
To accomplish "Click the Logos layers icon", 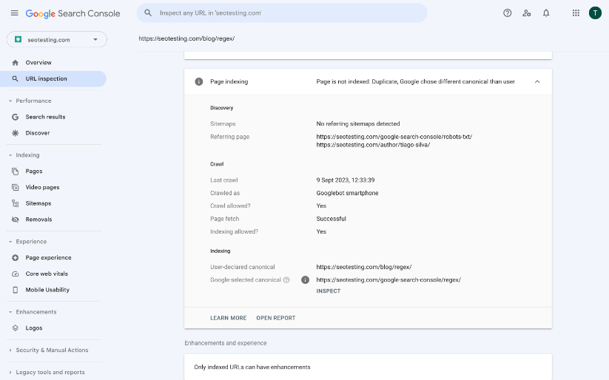I will click(x=15, y=328).
